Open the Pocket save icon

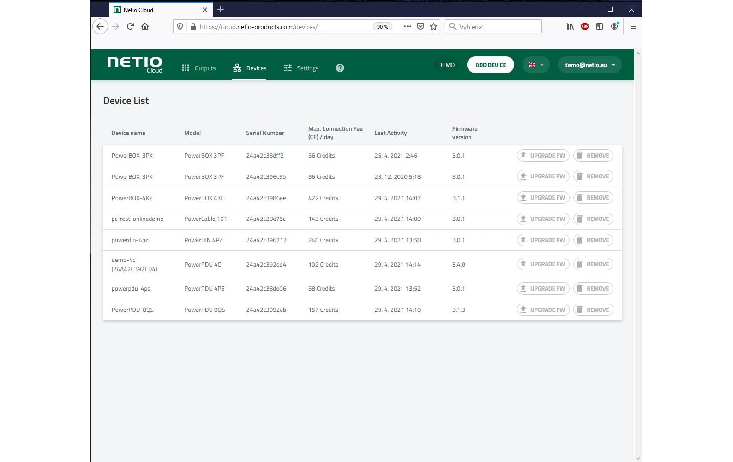(421, 26)
